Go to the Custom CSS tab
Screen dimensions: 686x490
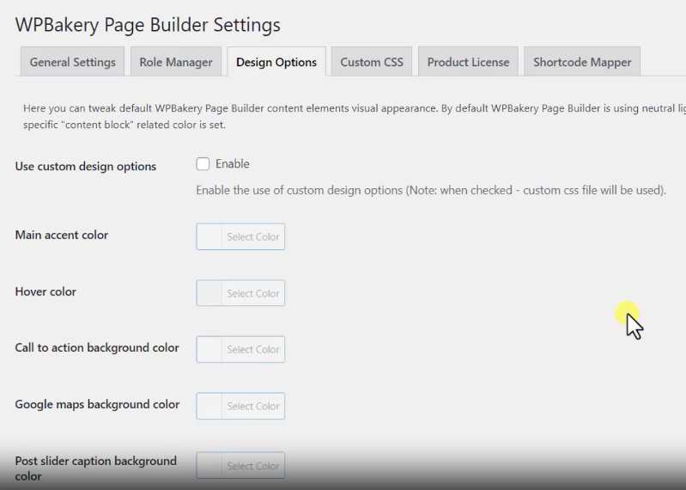[x=372, y=62]
